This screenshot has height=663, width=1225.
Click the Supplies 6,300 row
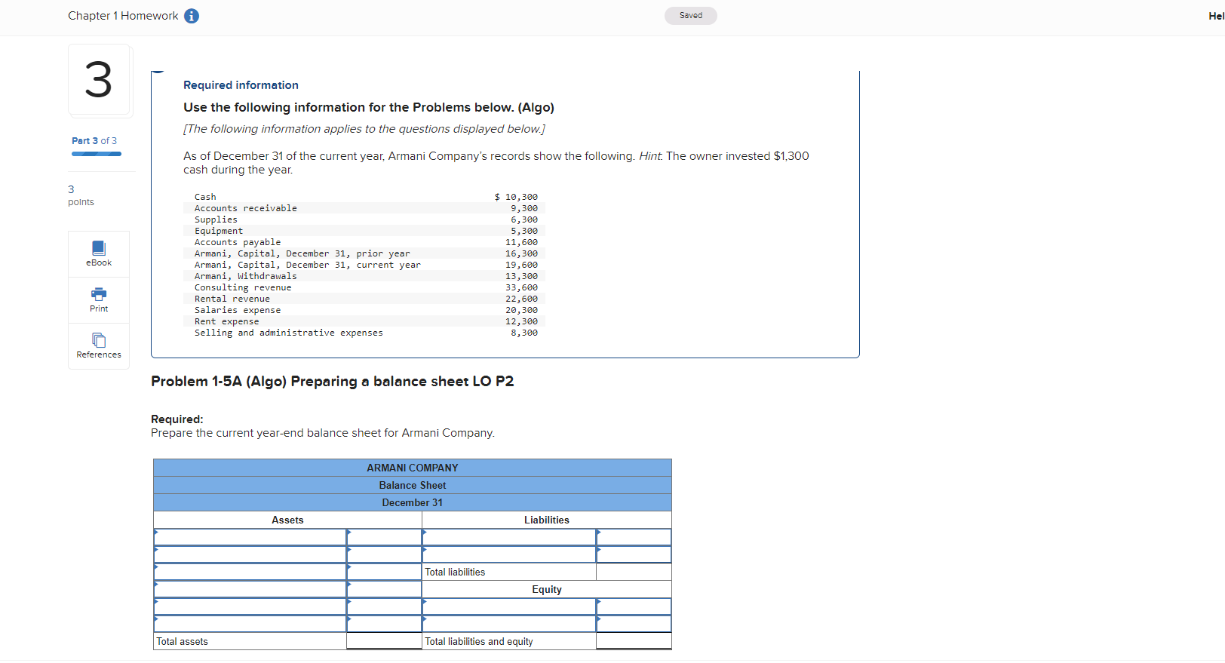coord(364,219)
